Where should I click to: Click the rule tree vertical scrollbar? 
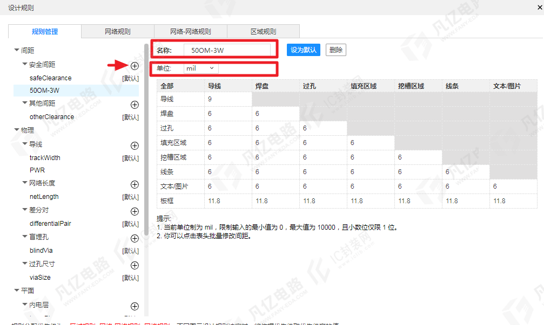(x=146, y=140)
